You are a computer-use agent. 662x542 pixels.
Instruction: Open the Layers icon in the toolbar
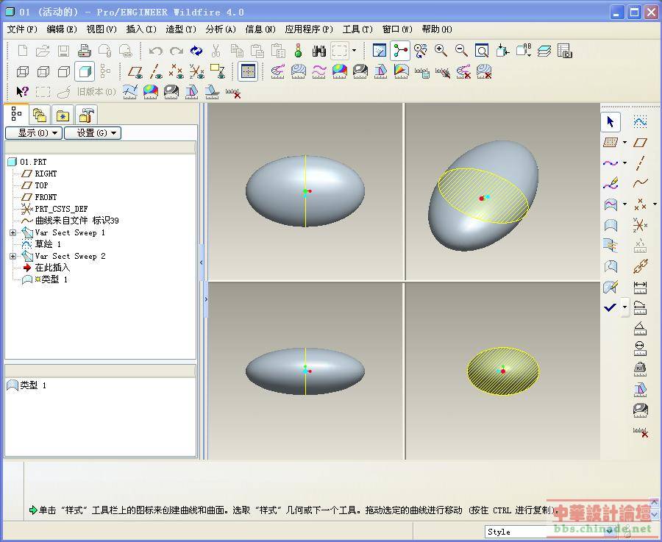(x=544, y=51)
